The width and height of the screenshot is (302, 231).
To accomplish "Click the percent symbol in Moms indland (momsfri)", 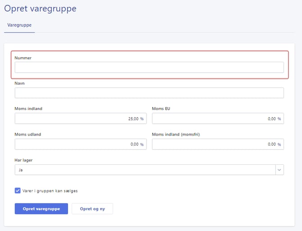I will tap(279, 145).
